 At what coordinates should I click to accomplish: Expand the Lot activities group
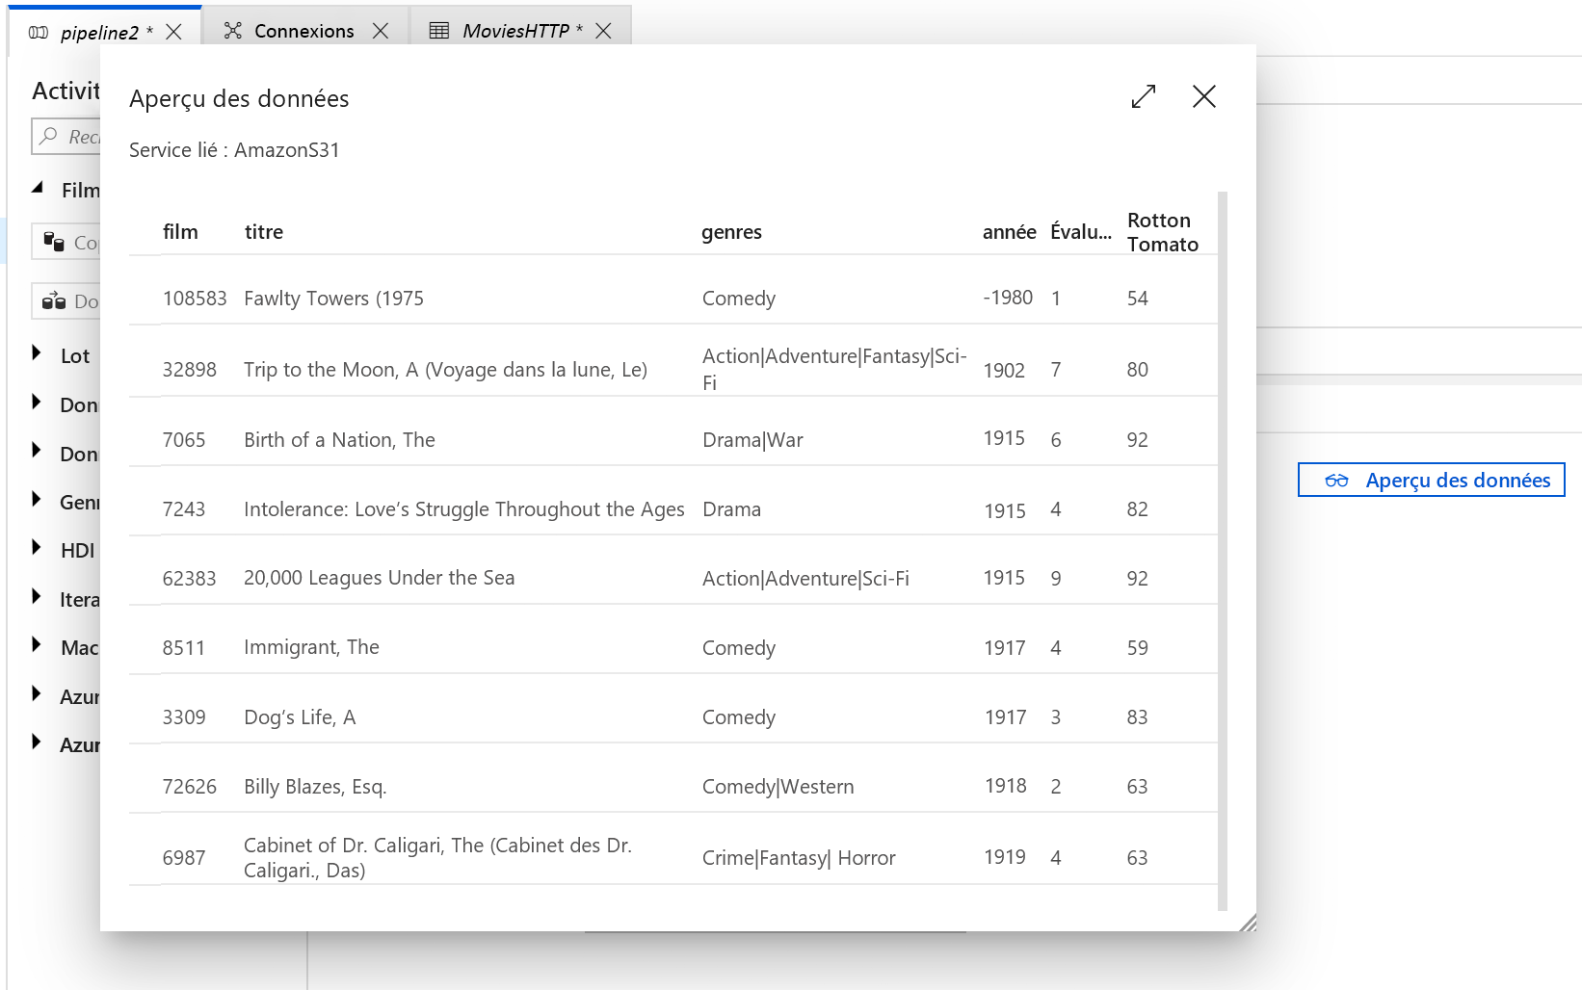point(37,353)
